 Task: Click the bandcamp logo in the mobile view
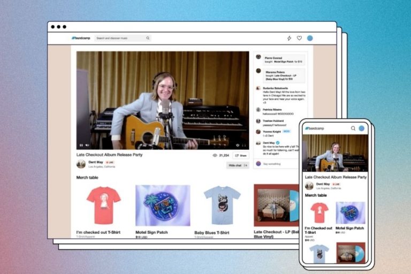point(315,128)
